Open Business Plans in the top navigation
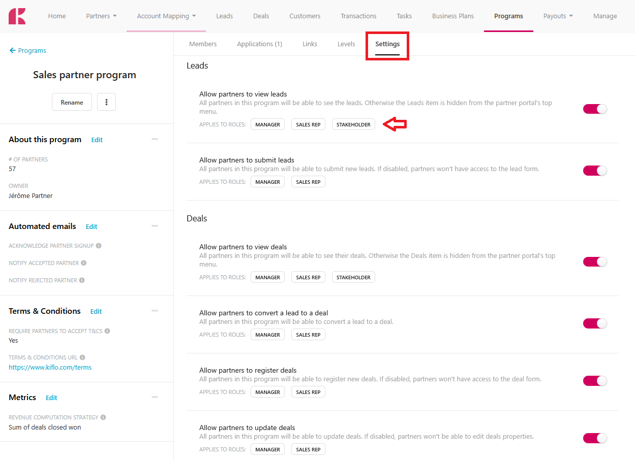The image size is (635, 460). 453,16
